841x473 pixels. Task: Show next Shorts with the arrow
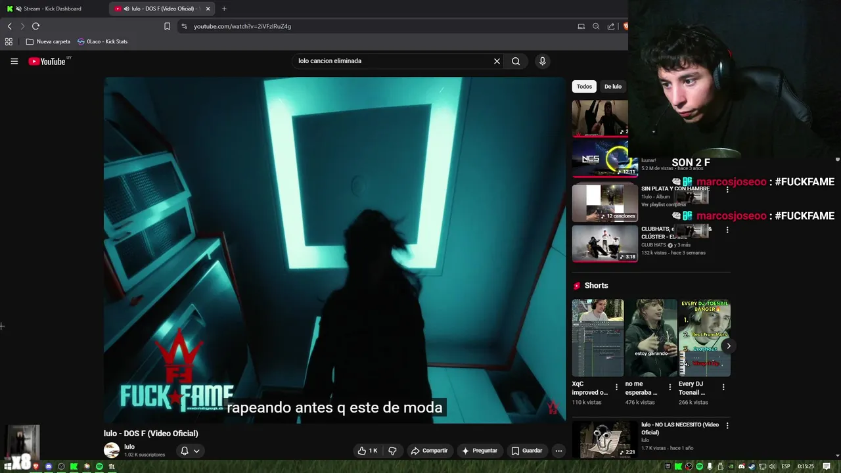click(x=728, y=346)
